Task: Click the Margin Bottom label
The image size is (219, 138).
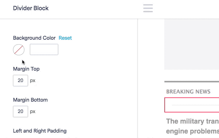Action: tap(30, 100)
